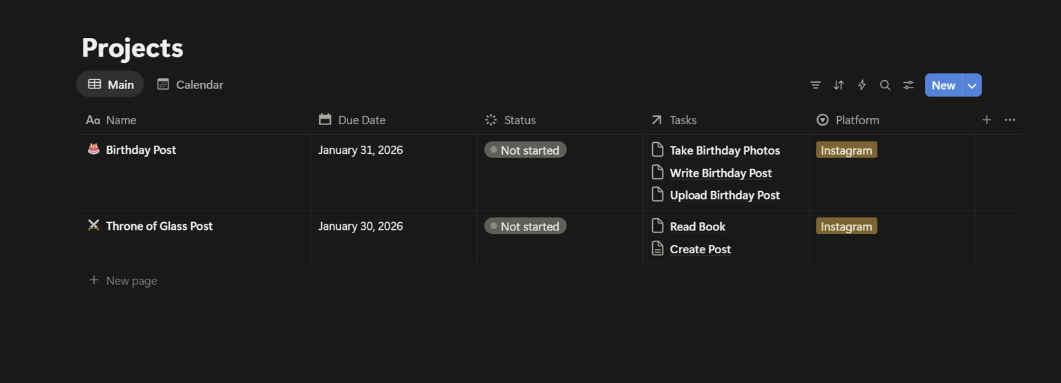Expand the New button dropdown arrow

click(972, 86)
